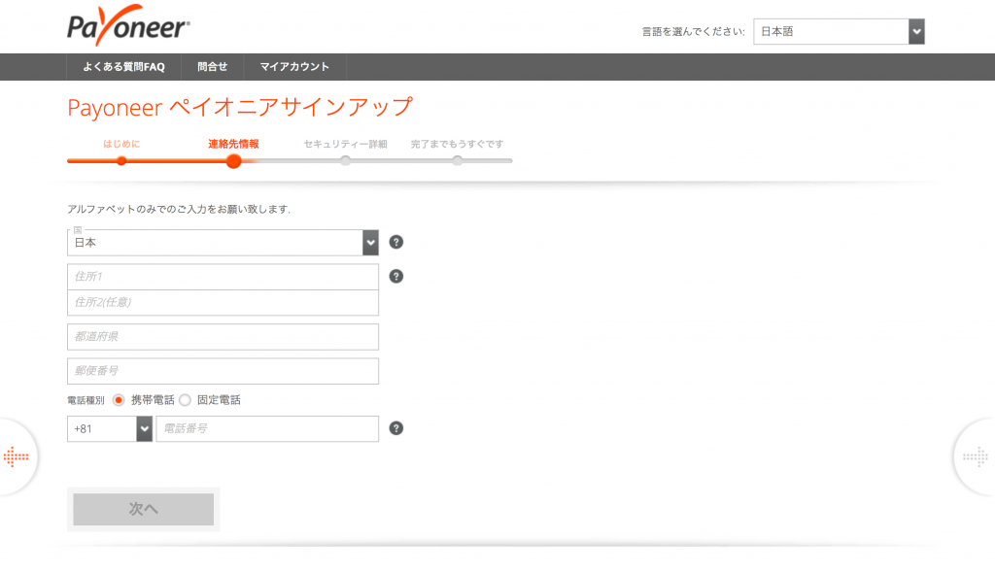Focus the 電話番号 input field
Screen dimensions: 995x573
(267, 429)
